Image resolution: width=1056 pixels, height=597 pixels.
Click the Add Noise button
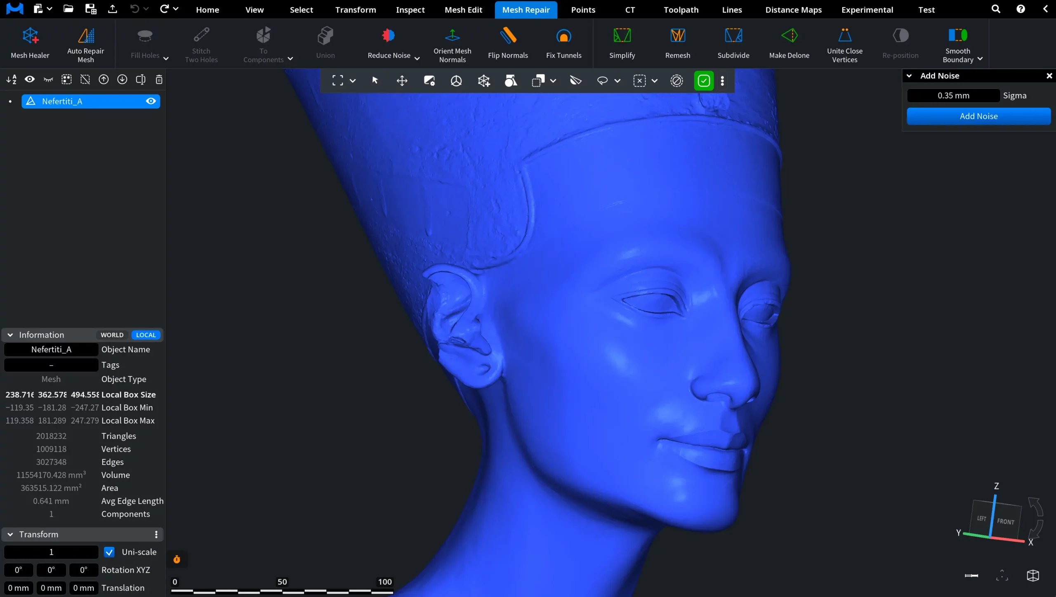978,116
